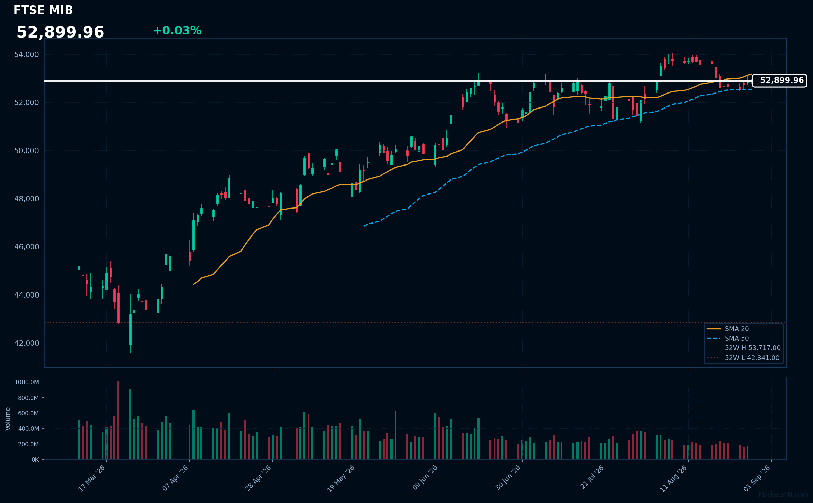
Task: Select the large headline price 52,899.96 under the title
Action: pos(60,32)
